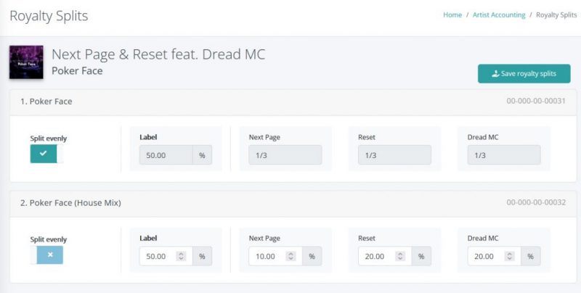Focus the Dread MC 20.00 percentage field

pyautogui.click(x=495, y=256)
